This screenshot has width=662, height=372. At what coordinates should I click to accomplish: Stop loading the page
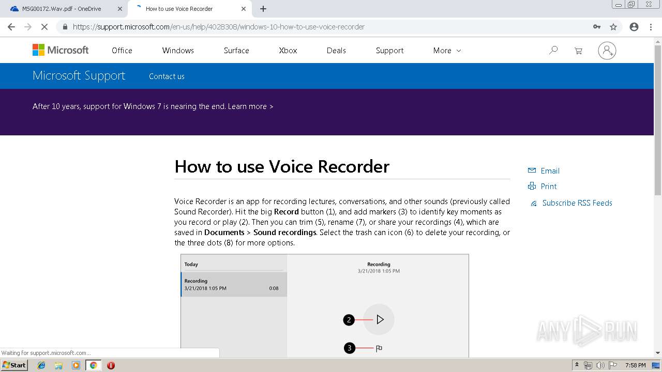click(x=44, y=27)
